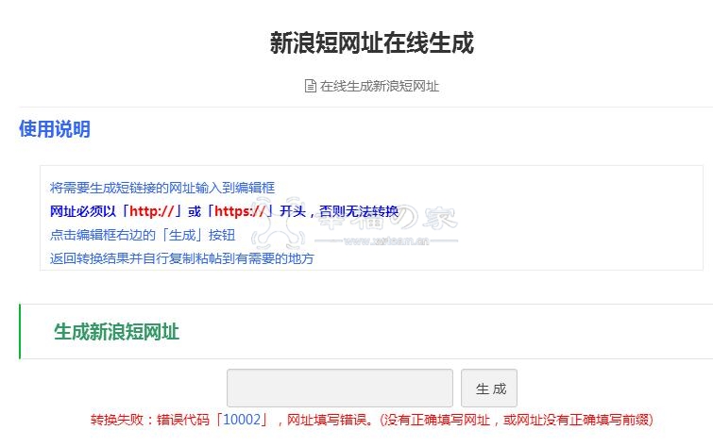Viewport: 713px width, 447px height.
Task: Click the 生成新浪短网址 section heading
Action: click(116, 332)
